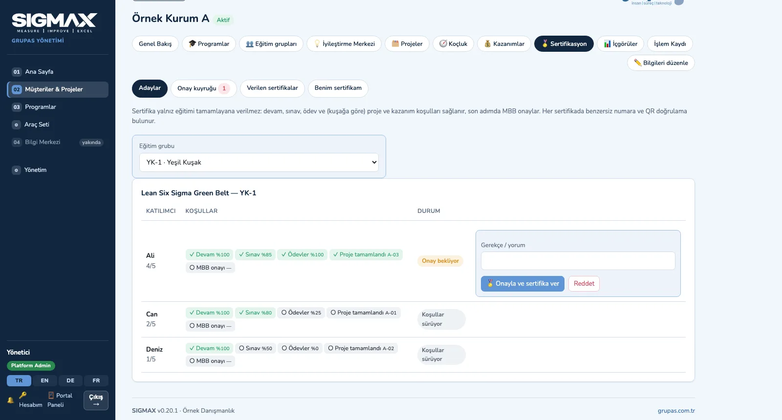Click Ali's Onay bekliyor status badge
The image size is (782, 420).
[440, 261]
